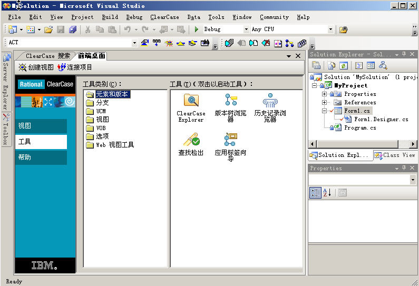This screenshot has width=419, height=286.
Task: Click the green Start Debugging arrow
Action: point(197,29)
